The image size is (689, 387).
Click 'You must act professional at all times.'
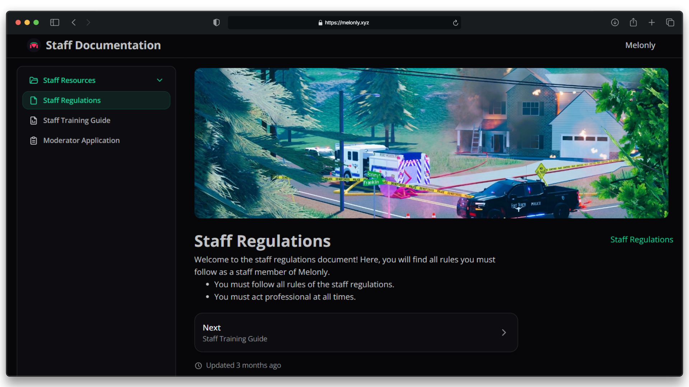[x=285, y=297]
